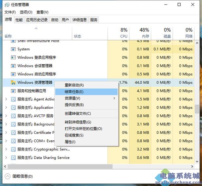The height and width of the screenshot is (186, 202).
Task: Choose 结束任务(E) from the context menu
Action: tap(86, 92)
